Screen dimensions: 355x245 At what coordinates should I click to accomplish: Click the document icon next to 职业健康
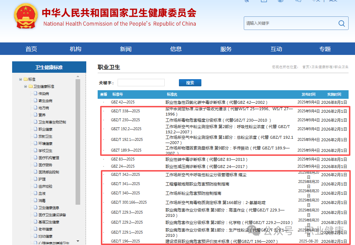coord(35,129)
